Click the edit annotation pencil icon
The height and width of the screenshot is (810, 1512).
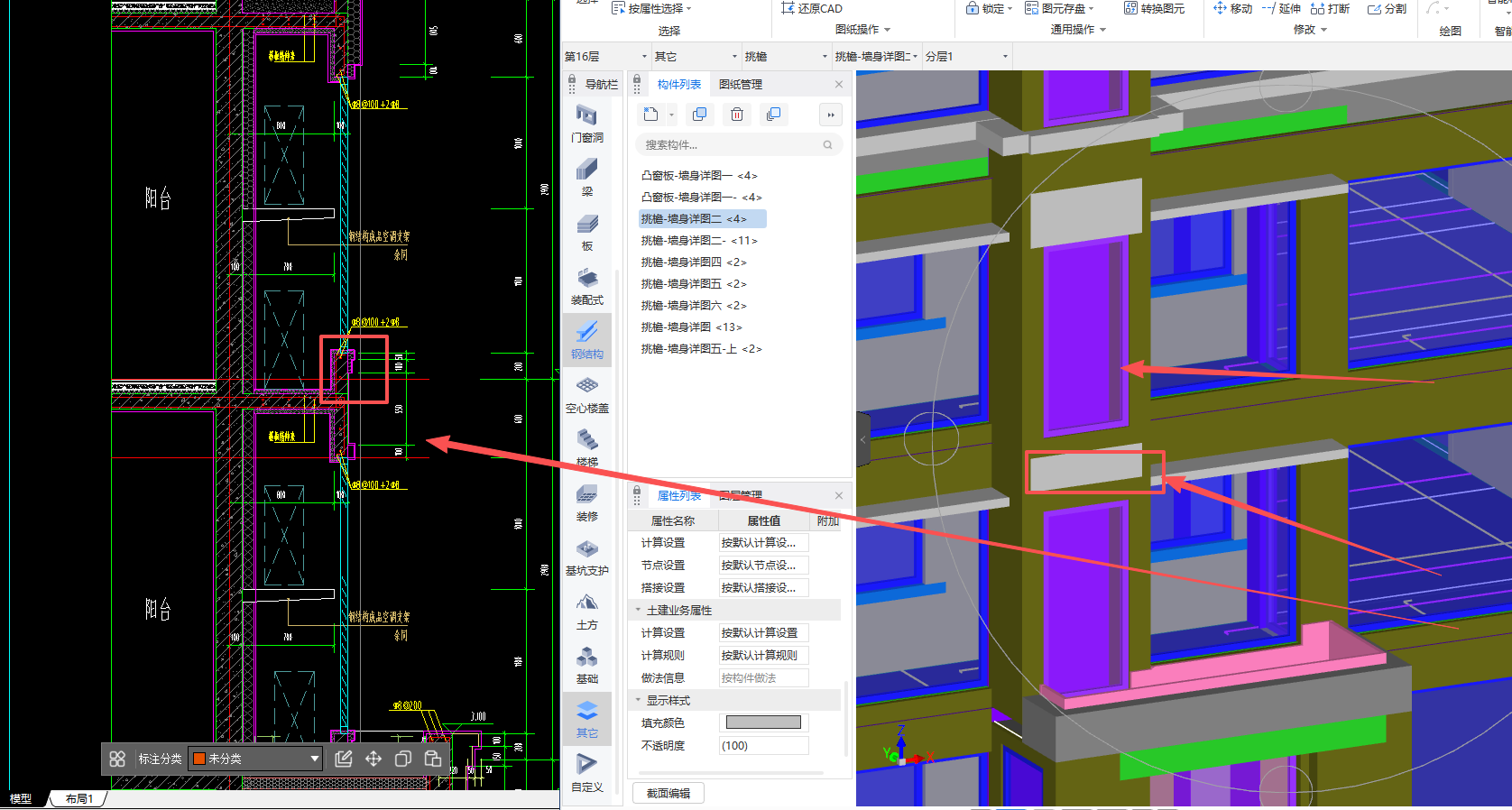coord(344,759)
